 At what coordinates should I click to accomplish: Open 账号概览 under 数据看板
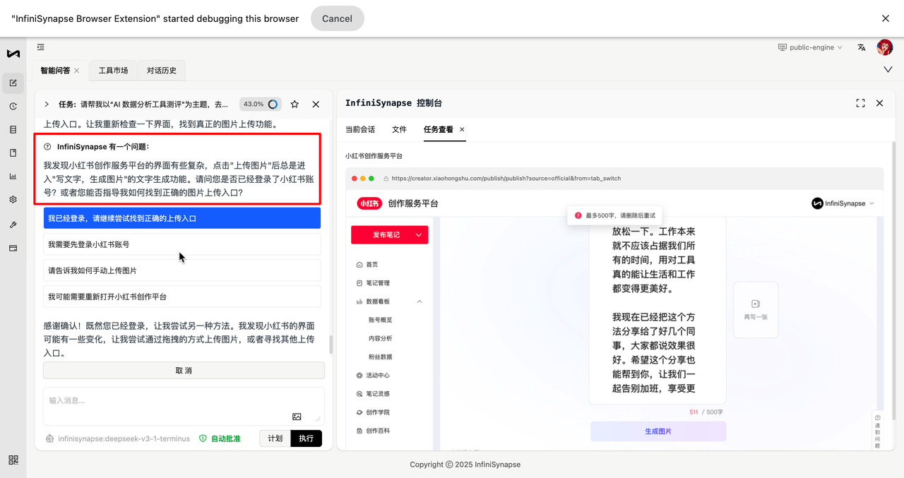click(380, 320)
